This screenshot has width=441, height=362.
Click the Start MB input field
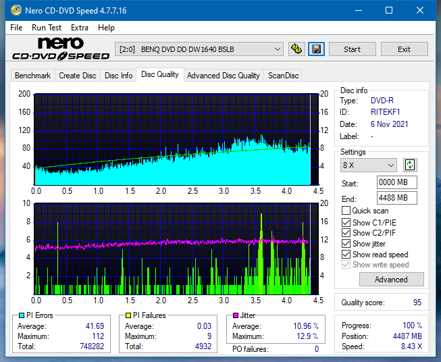396,182
